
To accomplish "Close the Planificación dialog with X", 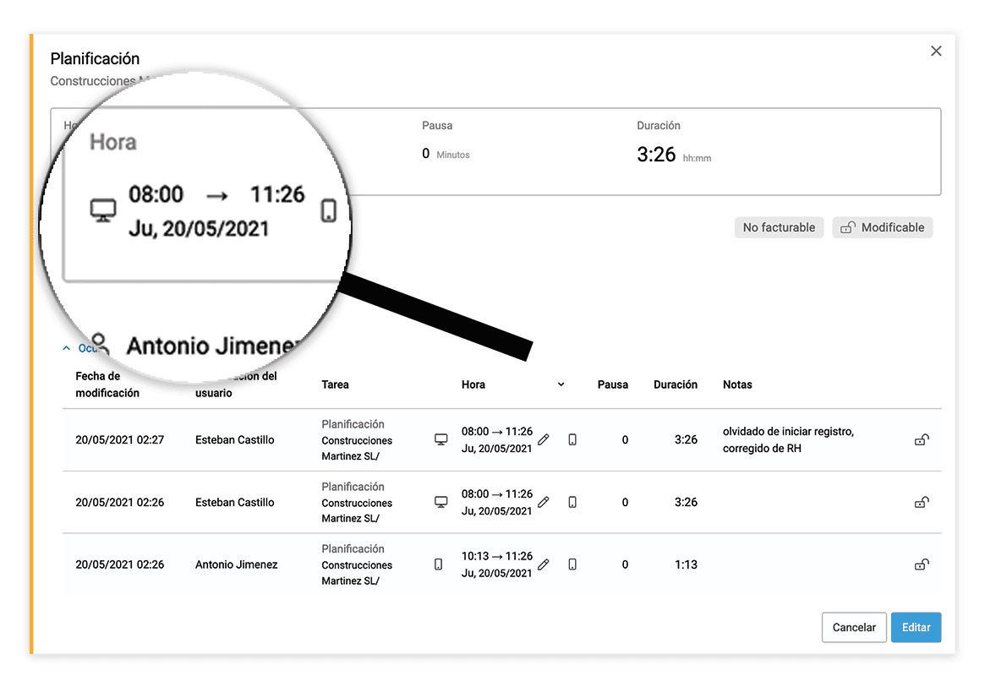I will point(936,52).
